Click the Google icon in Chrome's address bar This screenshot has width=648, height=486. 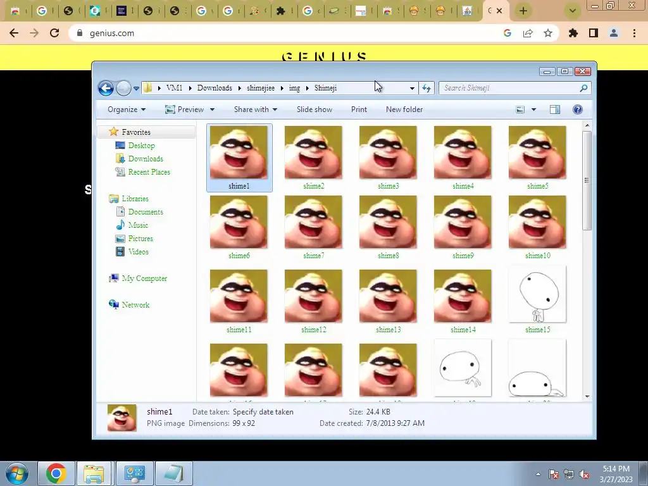pyautogui.click(x=508, y=33)
